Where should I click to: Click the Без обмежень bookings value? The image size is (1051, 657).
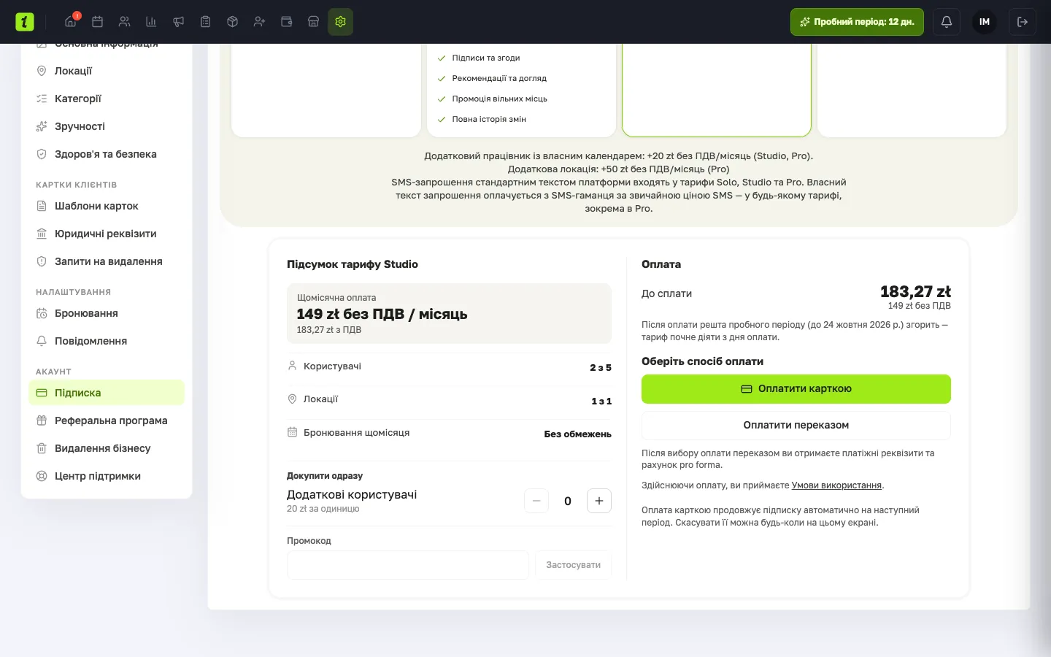[577, 434]
